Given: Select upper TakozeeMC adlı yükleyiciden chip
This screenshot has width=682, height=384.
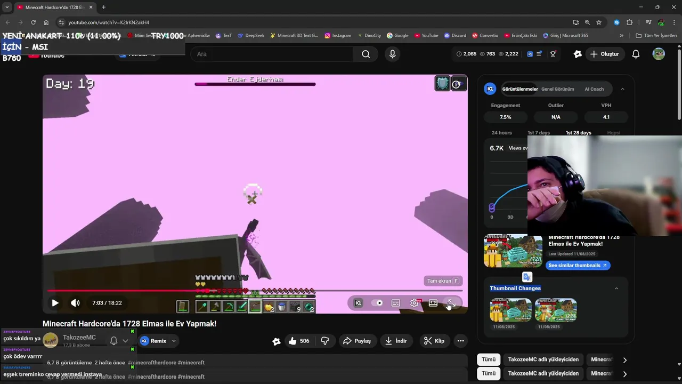Looking at the screenshot, I should point(543,359).
